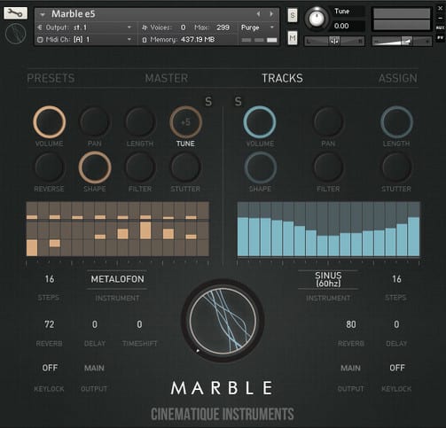The height and width of the screenshot is (428, 446).
Task: Click the next instrument arrow
Action: pos(271,14)
